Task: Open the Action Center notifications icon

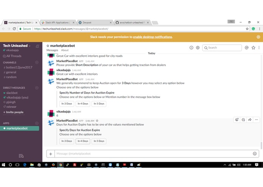Action: [x=257, y=165]
